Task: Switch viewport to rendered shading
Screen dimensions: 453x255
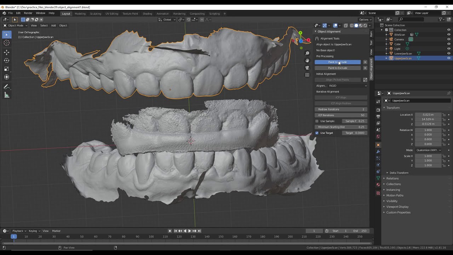Action: tap(365, 25)
